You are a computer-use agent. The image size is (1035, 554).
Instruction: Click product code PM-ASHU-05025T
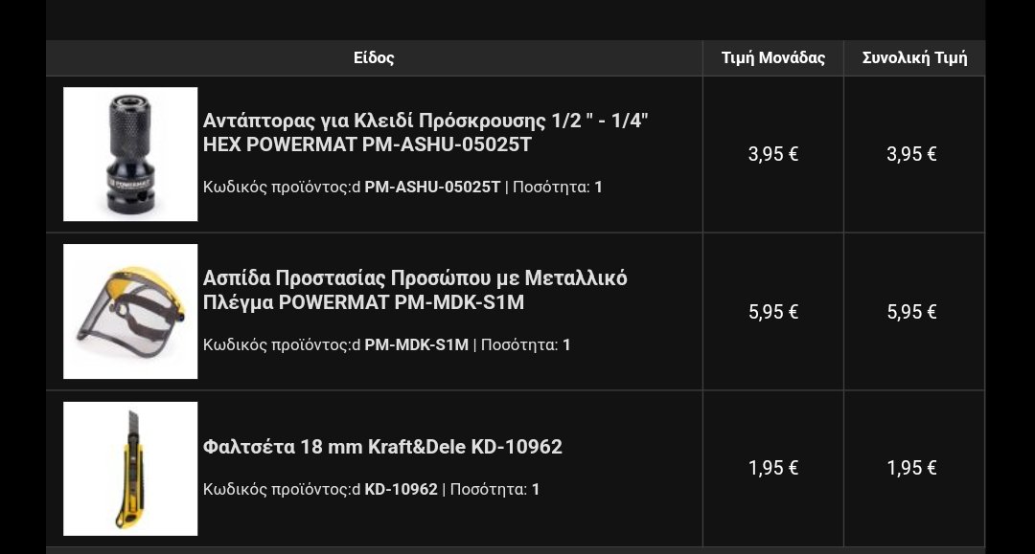click(x=432, y=188)
